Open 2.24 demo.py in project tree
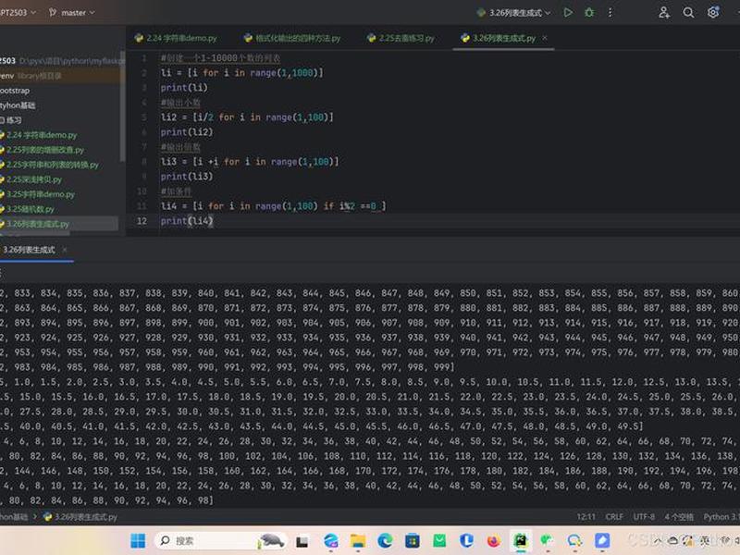The image size is (740, 555). (x=42, y=135)
